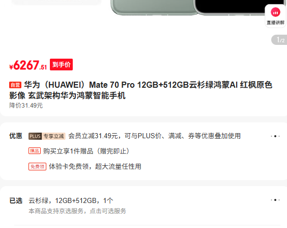Click the 专享立减 discount label

point(53,136)
